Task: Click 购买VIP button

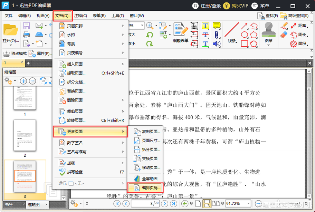Action: pos(236,6)
